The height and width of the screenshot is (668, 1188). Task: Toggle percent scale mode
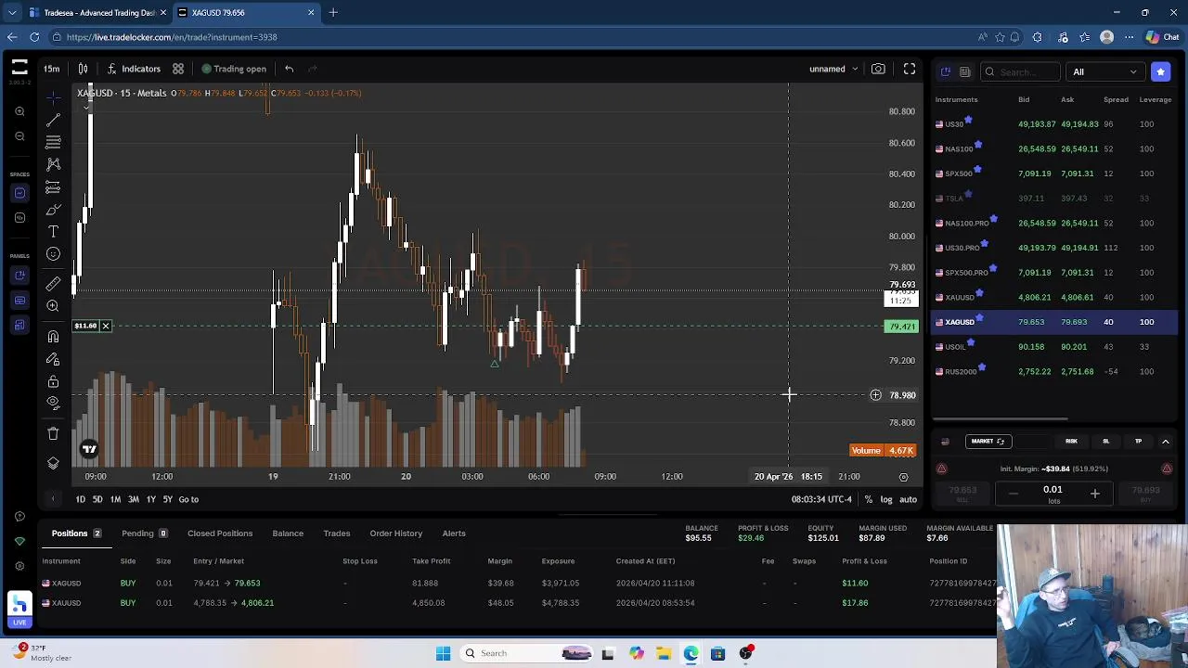pyautogui.click(x=869, y=499)
